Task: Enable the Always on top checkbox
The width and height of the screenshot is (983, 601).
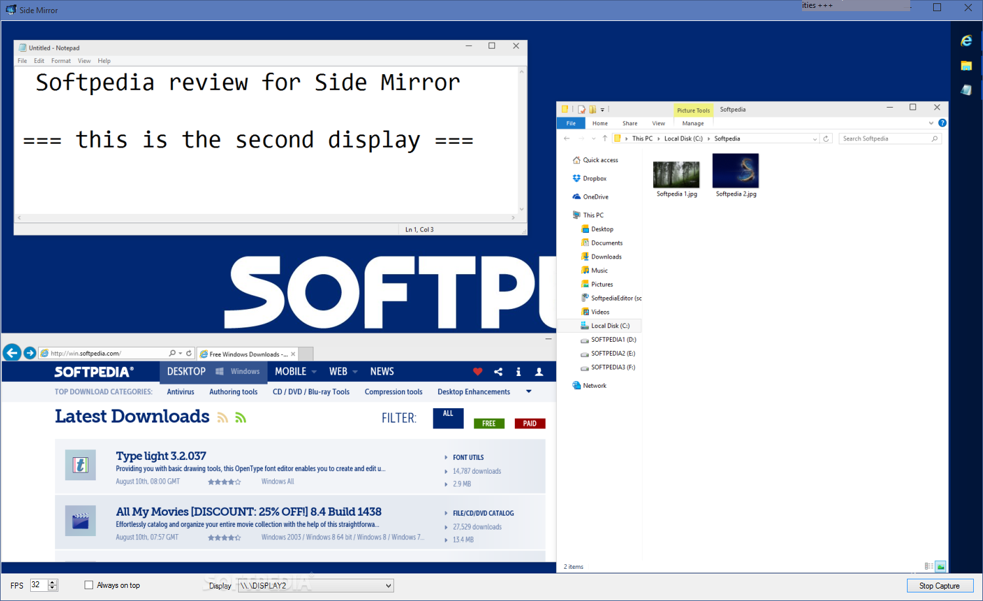Action: click(x=89, y=585)
